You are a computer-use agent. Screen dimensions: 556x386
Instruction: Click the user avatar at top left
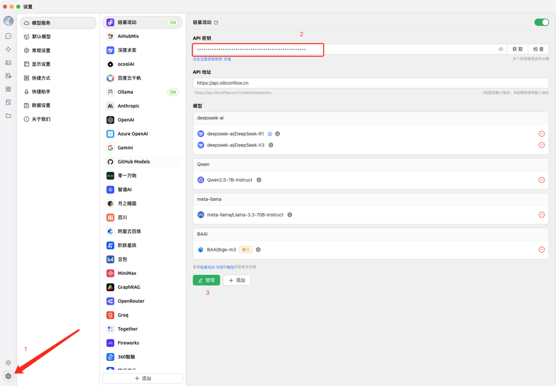(8, 21)
